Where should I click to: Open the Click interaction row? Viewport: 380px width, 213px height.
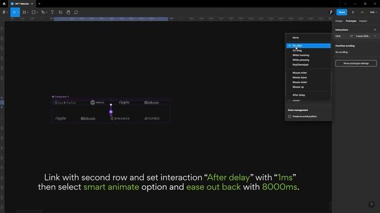click(x=356, y=36)
